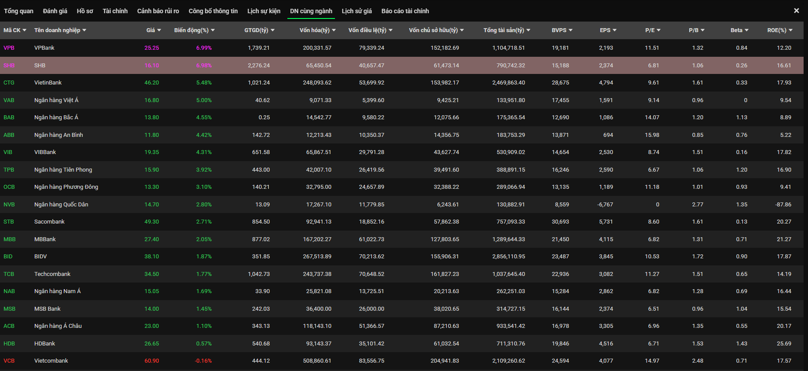This screenshot has width=808, height=371.
Task: Open the NAB ticker code
Action: click(x=9, y=291)
